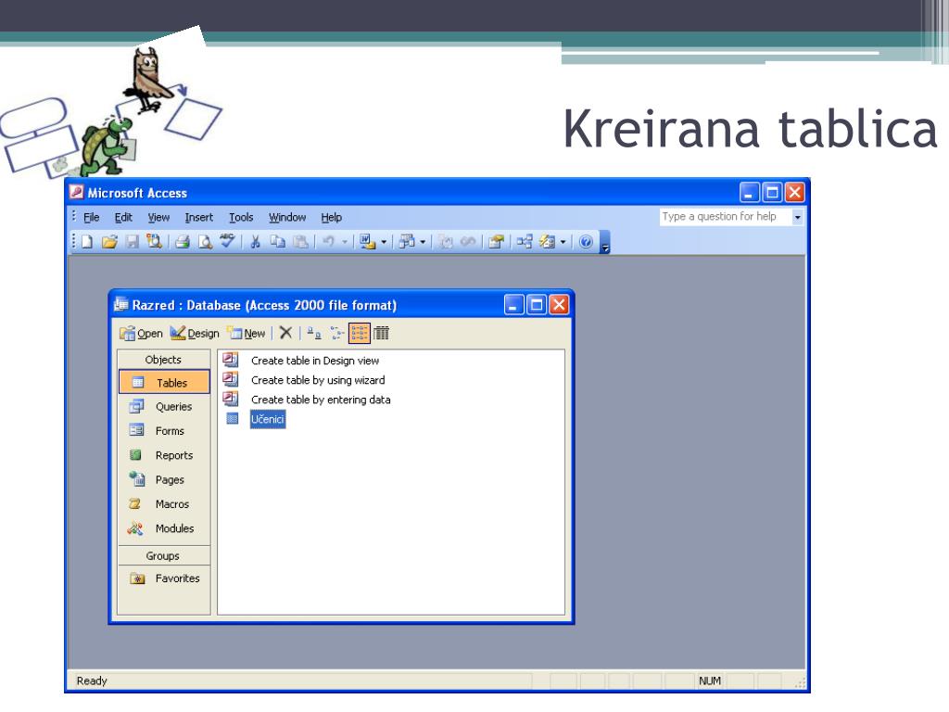Delete selected object with X icon
The height and width of the screenshot is (712, 949).
(285, 333)
